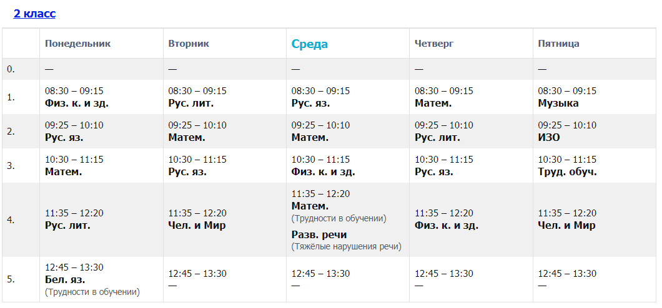Click Tuesday's fourth lesson Чел. и Мир
662x308 pixels.
197,226
